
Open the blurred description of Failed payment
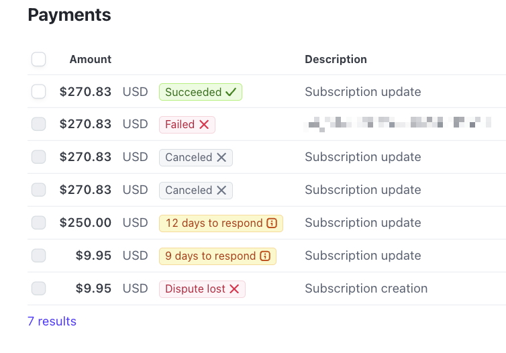click(x=397, y=124)
